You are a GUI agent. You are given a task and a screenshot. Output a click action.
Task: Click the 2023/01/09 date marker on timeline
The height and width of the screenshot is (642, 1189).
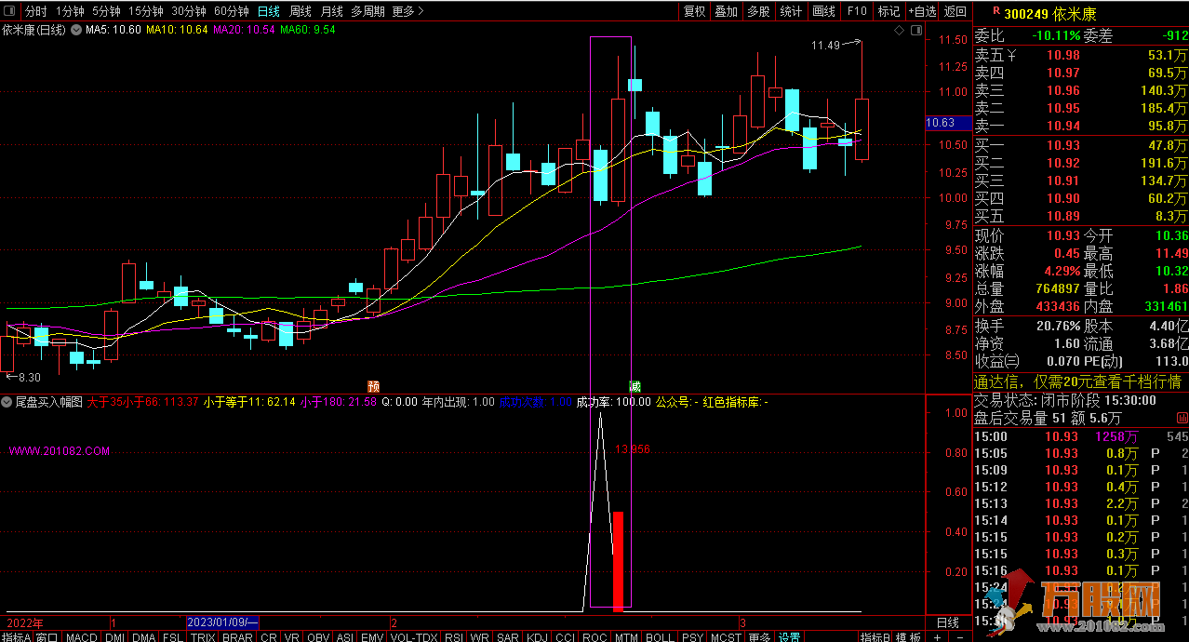coord(222,622)
